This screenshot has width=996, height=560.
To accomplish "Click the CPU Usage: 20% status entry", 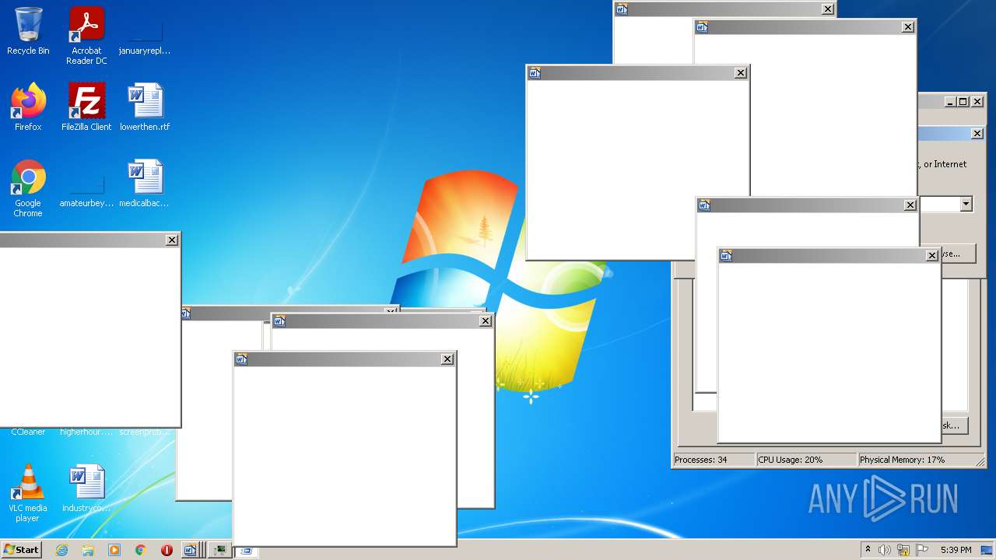I will 806,460.
